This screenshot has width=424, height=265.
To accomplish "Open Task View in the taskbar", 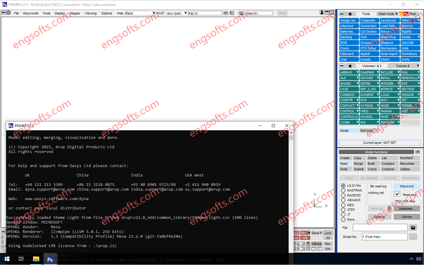I will pos(21,259).
